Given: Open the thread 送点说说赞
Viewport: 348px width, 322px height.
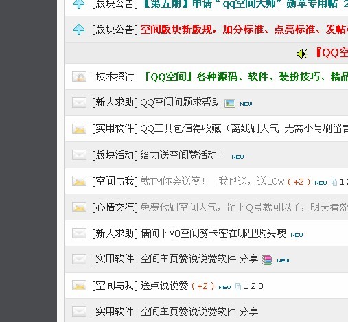Looking at the screenshot, I should pyautogui.click(x=164, y=286).
